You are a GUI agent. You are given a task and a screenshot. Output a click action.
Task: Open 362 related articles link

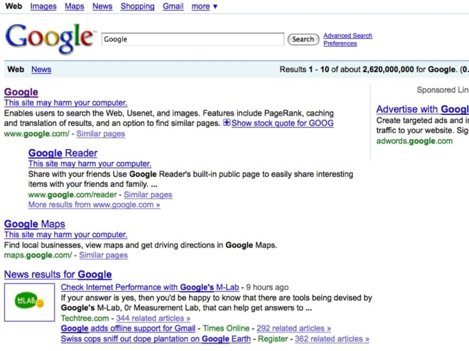332,339
